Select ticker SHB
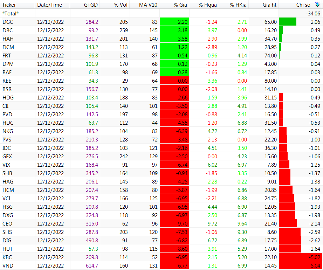 click(7, 173)
